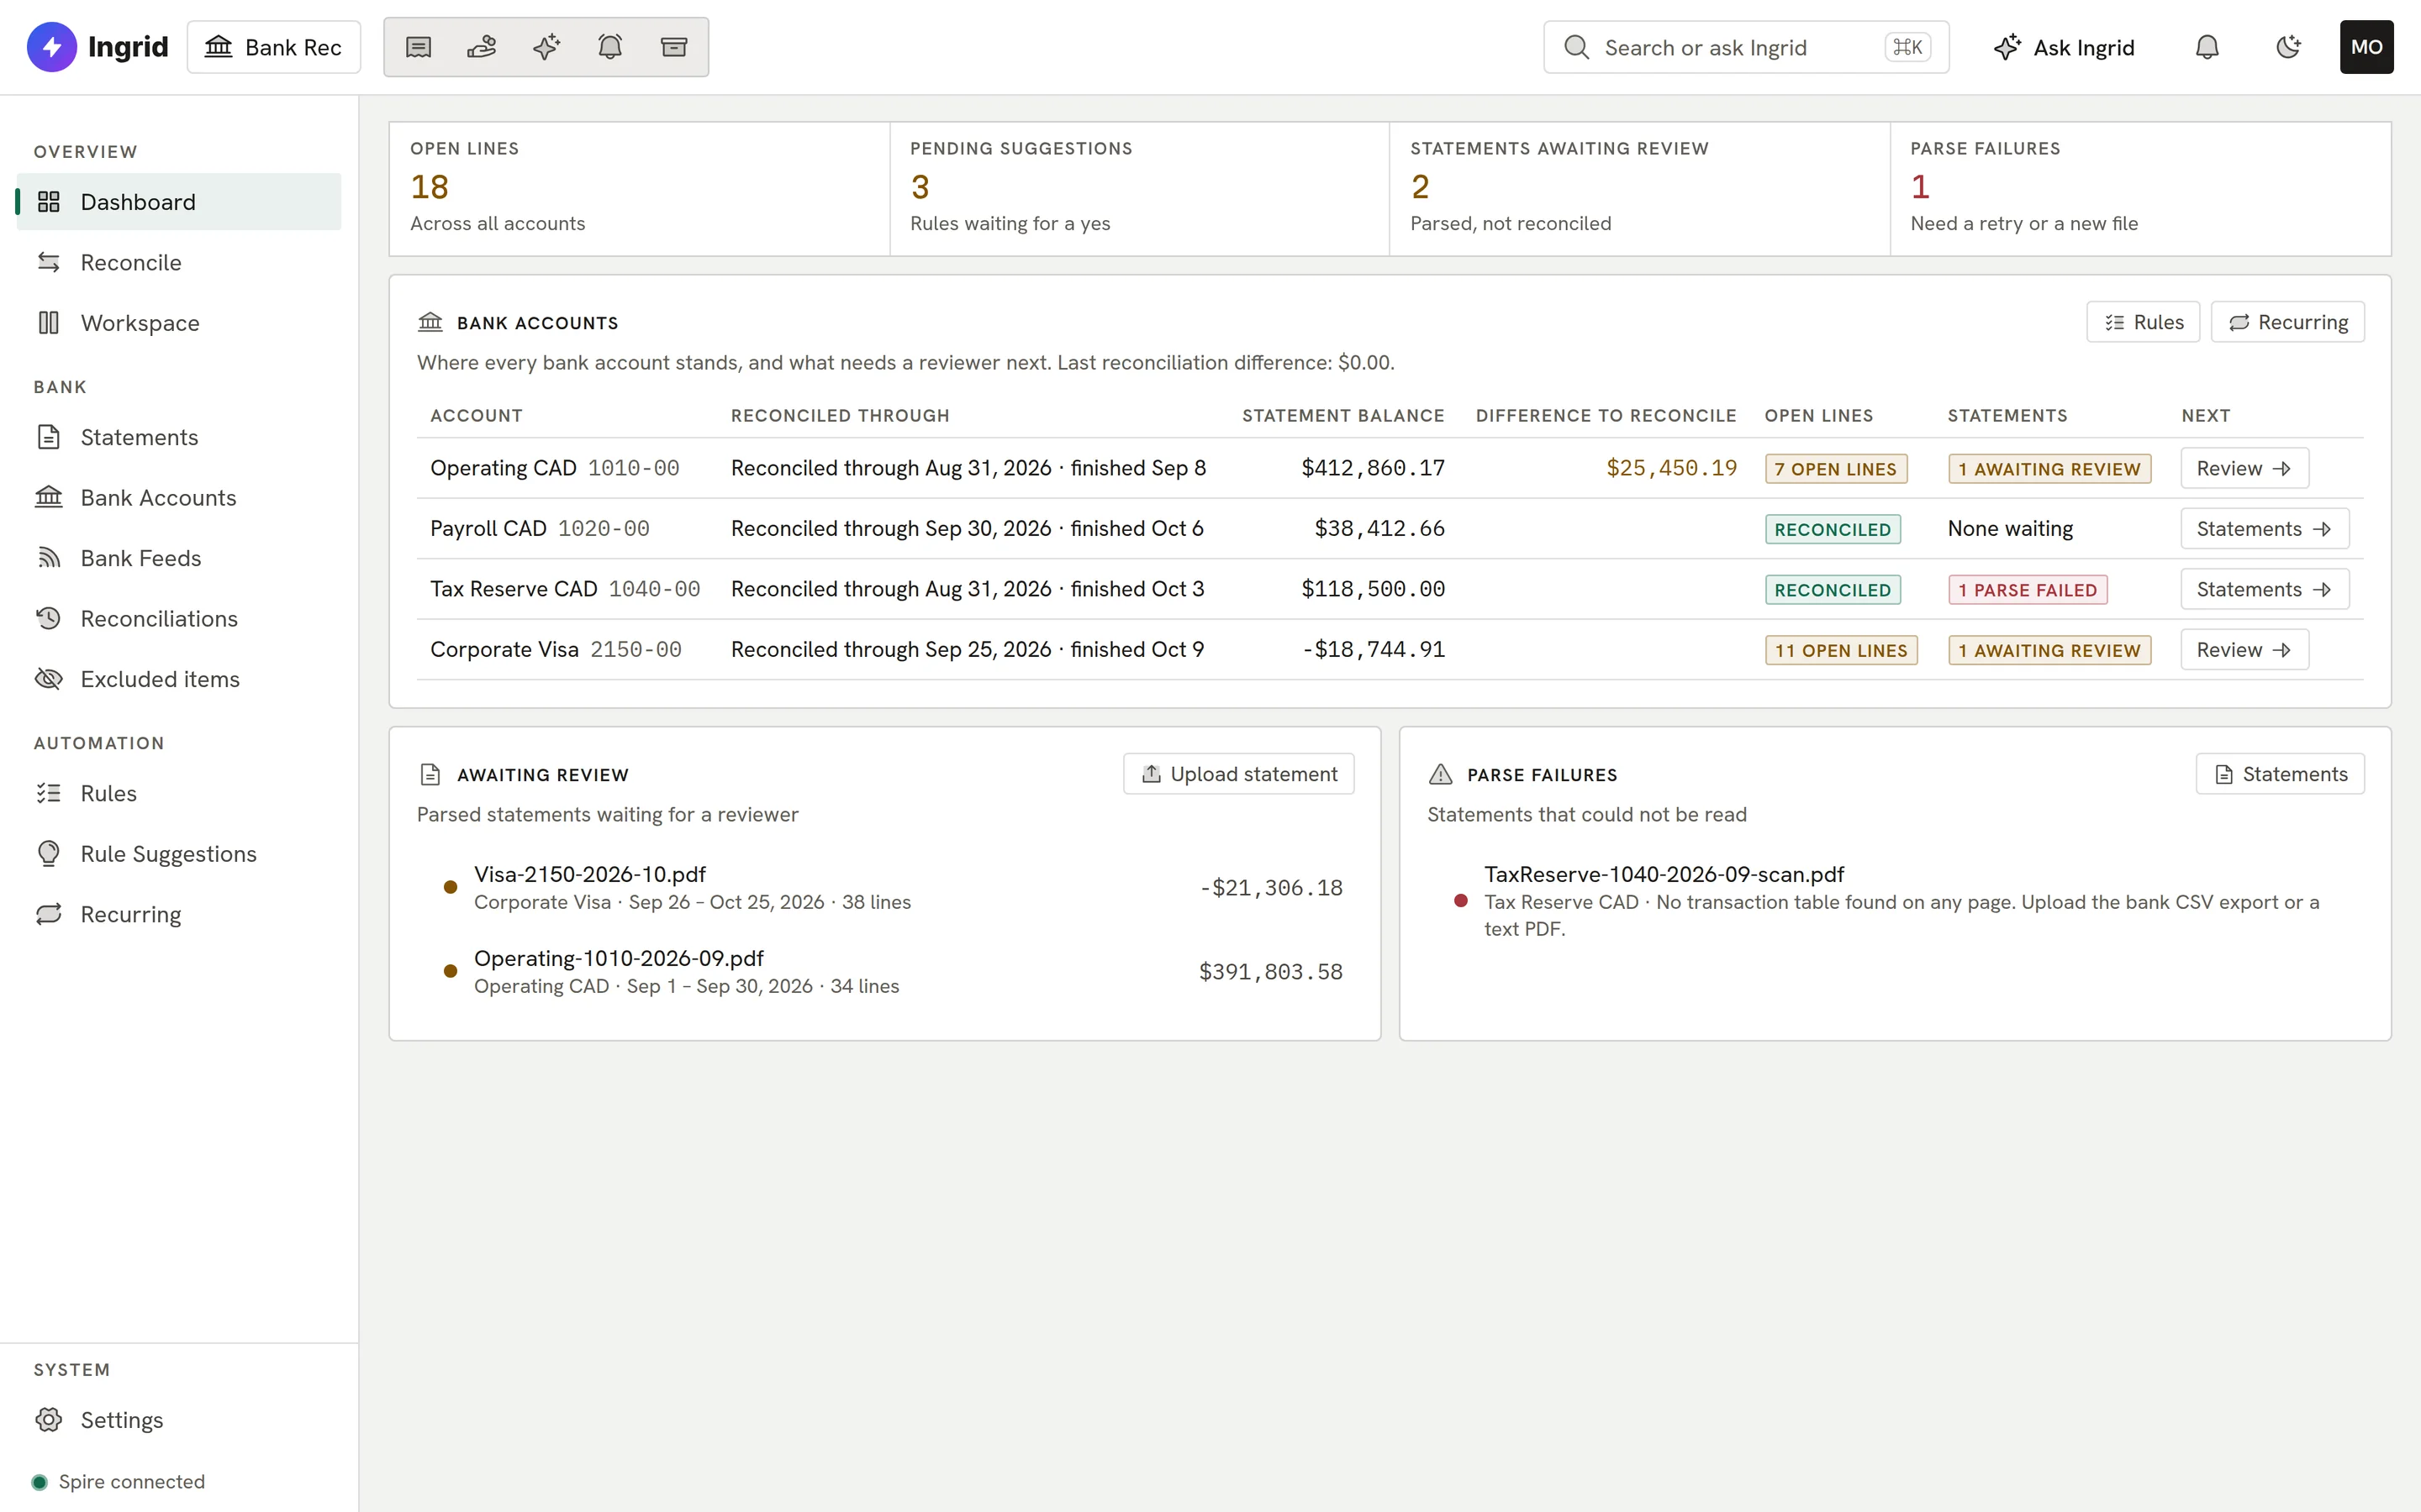Image resolution: width=2421 pixels, height=1512 pixels.
Task: Open Bank Feeds in the sidebar
Action: pos(179,558)
